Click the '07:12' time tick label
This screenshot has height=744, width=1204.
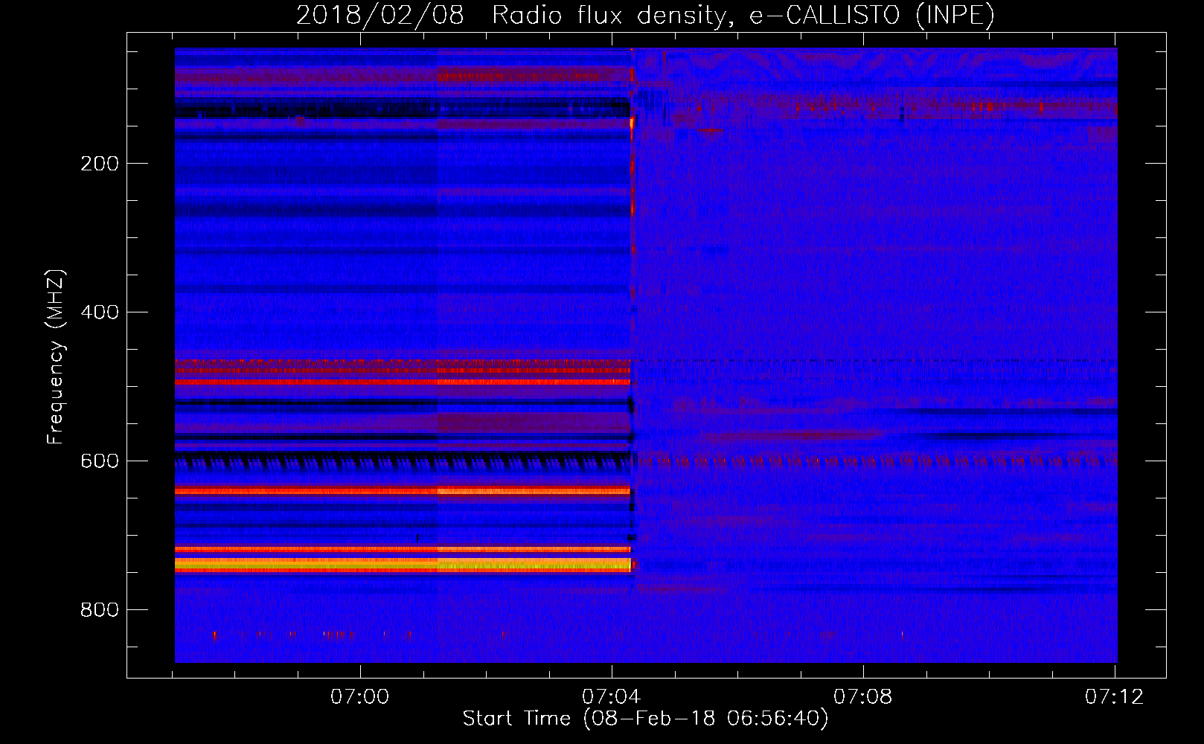point(1115,697)
